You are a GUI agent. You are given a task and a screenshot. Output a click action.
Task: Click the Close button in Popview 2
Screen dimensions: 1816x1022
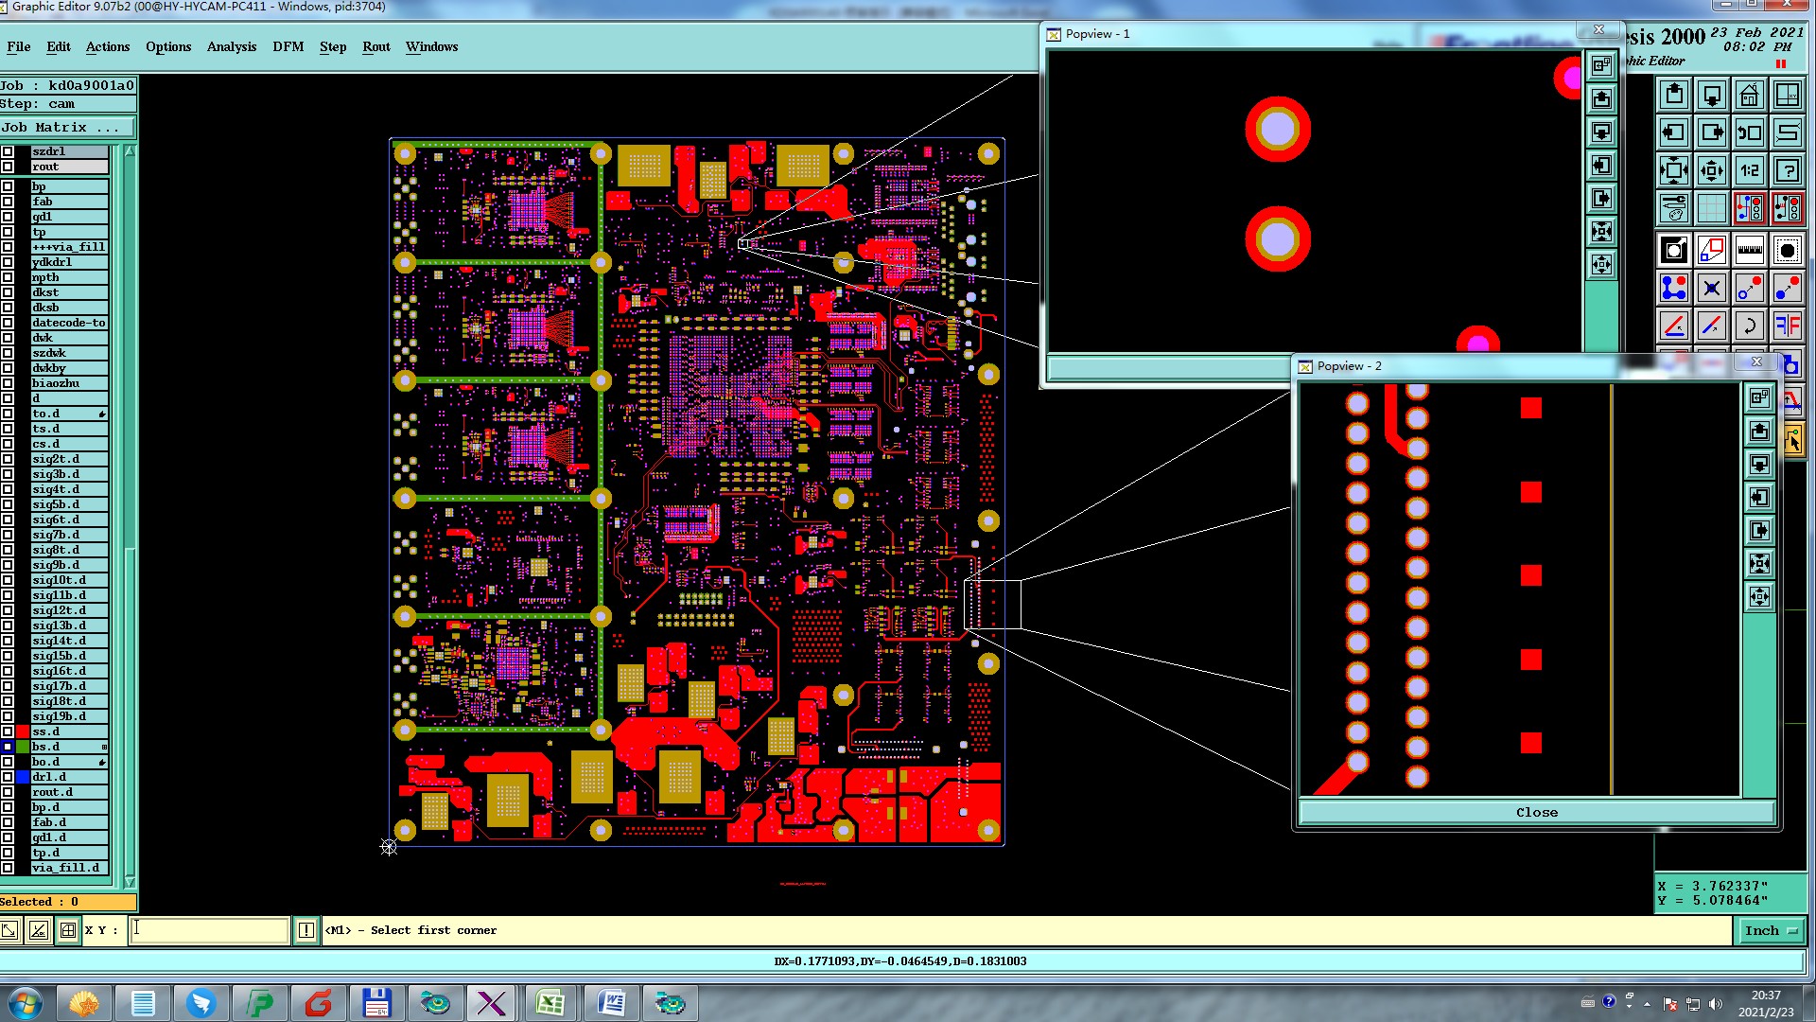[1536, 813]
